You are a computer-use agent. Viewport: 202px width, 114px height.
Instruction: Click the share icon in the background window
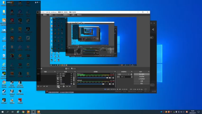pos(153,29)
